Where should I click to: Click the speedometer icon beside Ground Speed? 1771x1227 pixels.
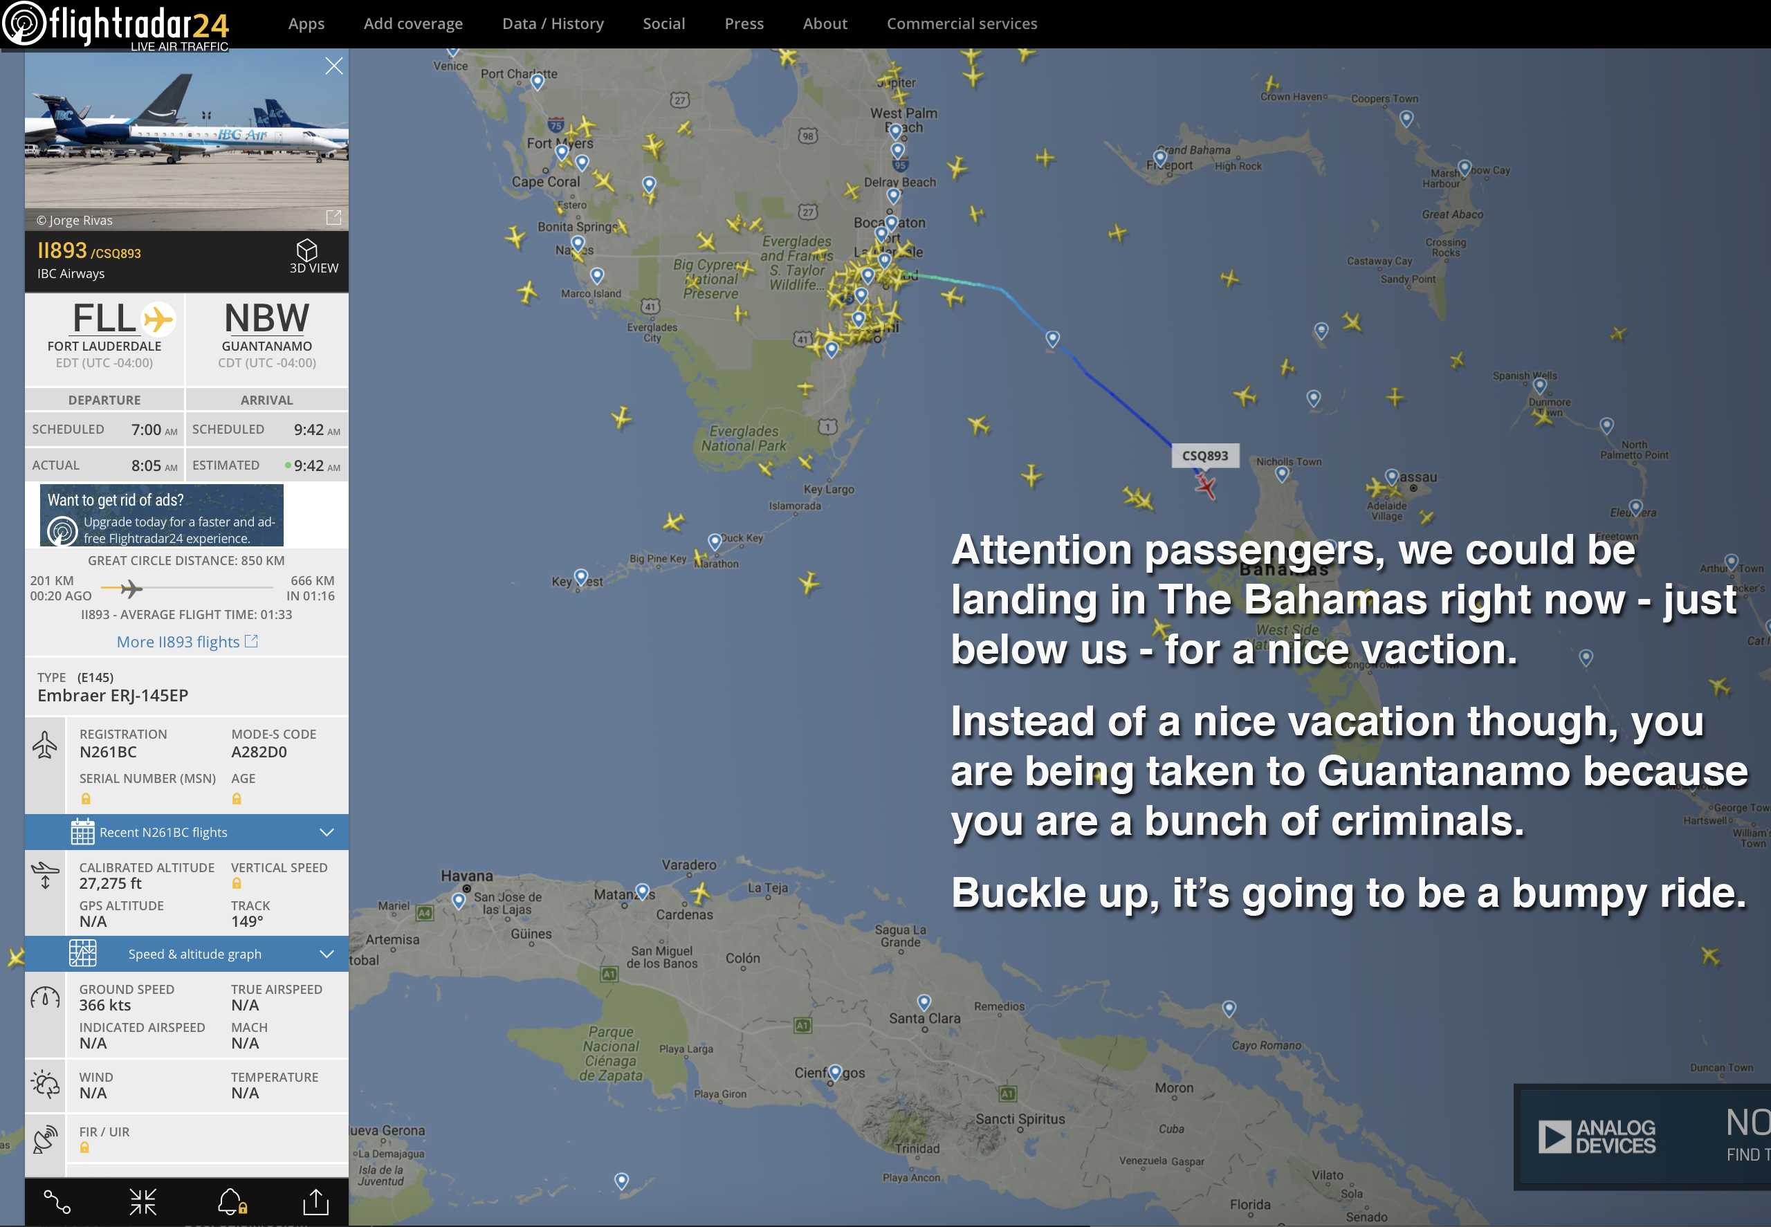click(x=44, y=997)
